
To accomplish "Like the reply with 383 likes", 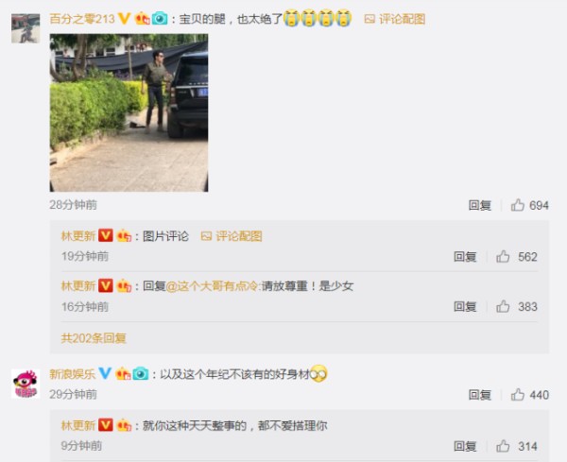I will (x=516, y=306).
